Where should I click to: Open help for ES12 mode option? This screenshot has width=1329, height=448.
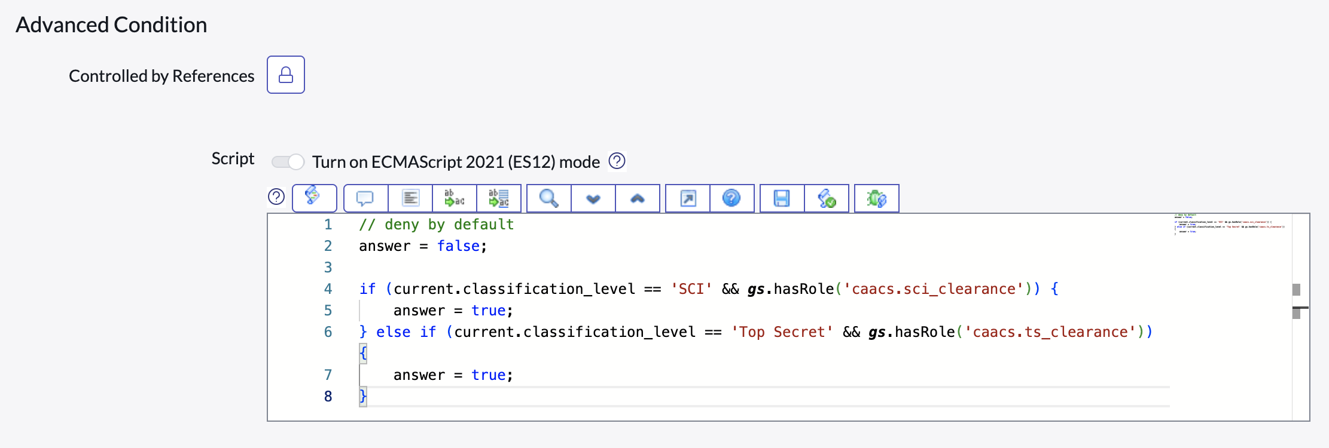617,161
